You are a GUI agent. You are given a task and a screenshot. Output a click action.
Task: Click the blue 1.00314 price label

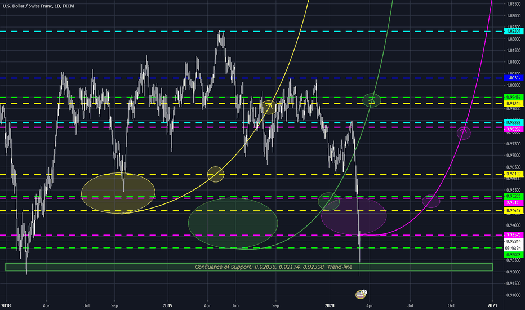pos(513,78)
